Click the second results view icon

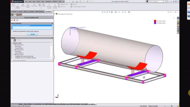(x=19, y=40)
